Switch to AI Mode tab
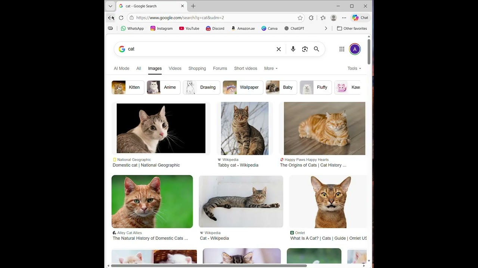This screenshot has width=478, height=268. (x=121, y=68)
